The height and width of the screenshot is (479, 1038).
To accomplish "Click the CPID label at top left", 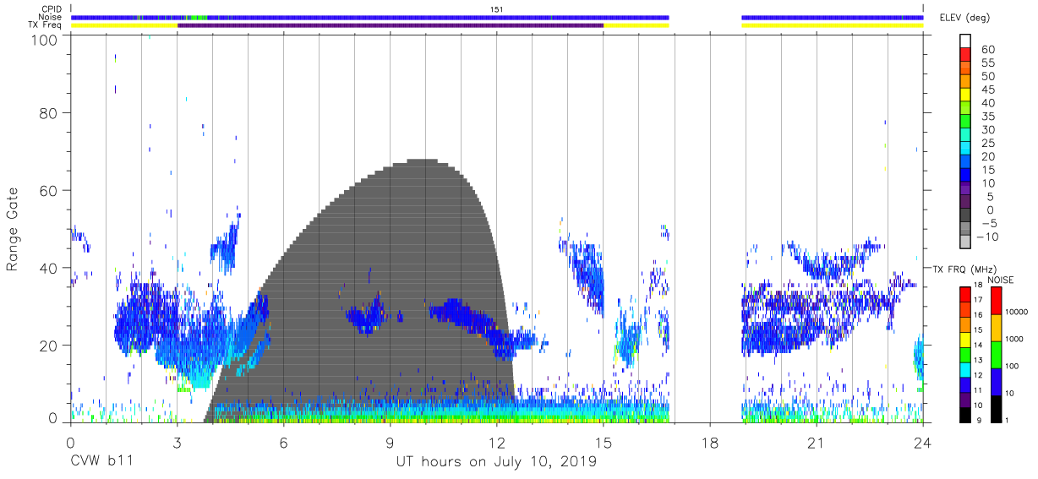I will 52,9.
